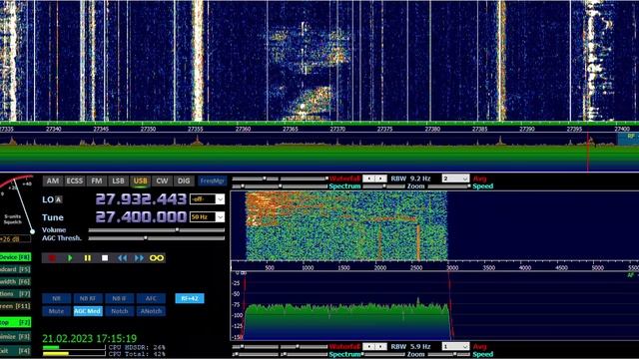Click the blue fast-forward icon
The image size is (639, 359).
(x=139, y=258)
